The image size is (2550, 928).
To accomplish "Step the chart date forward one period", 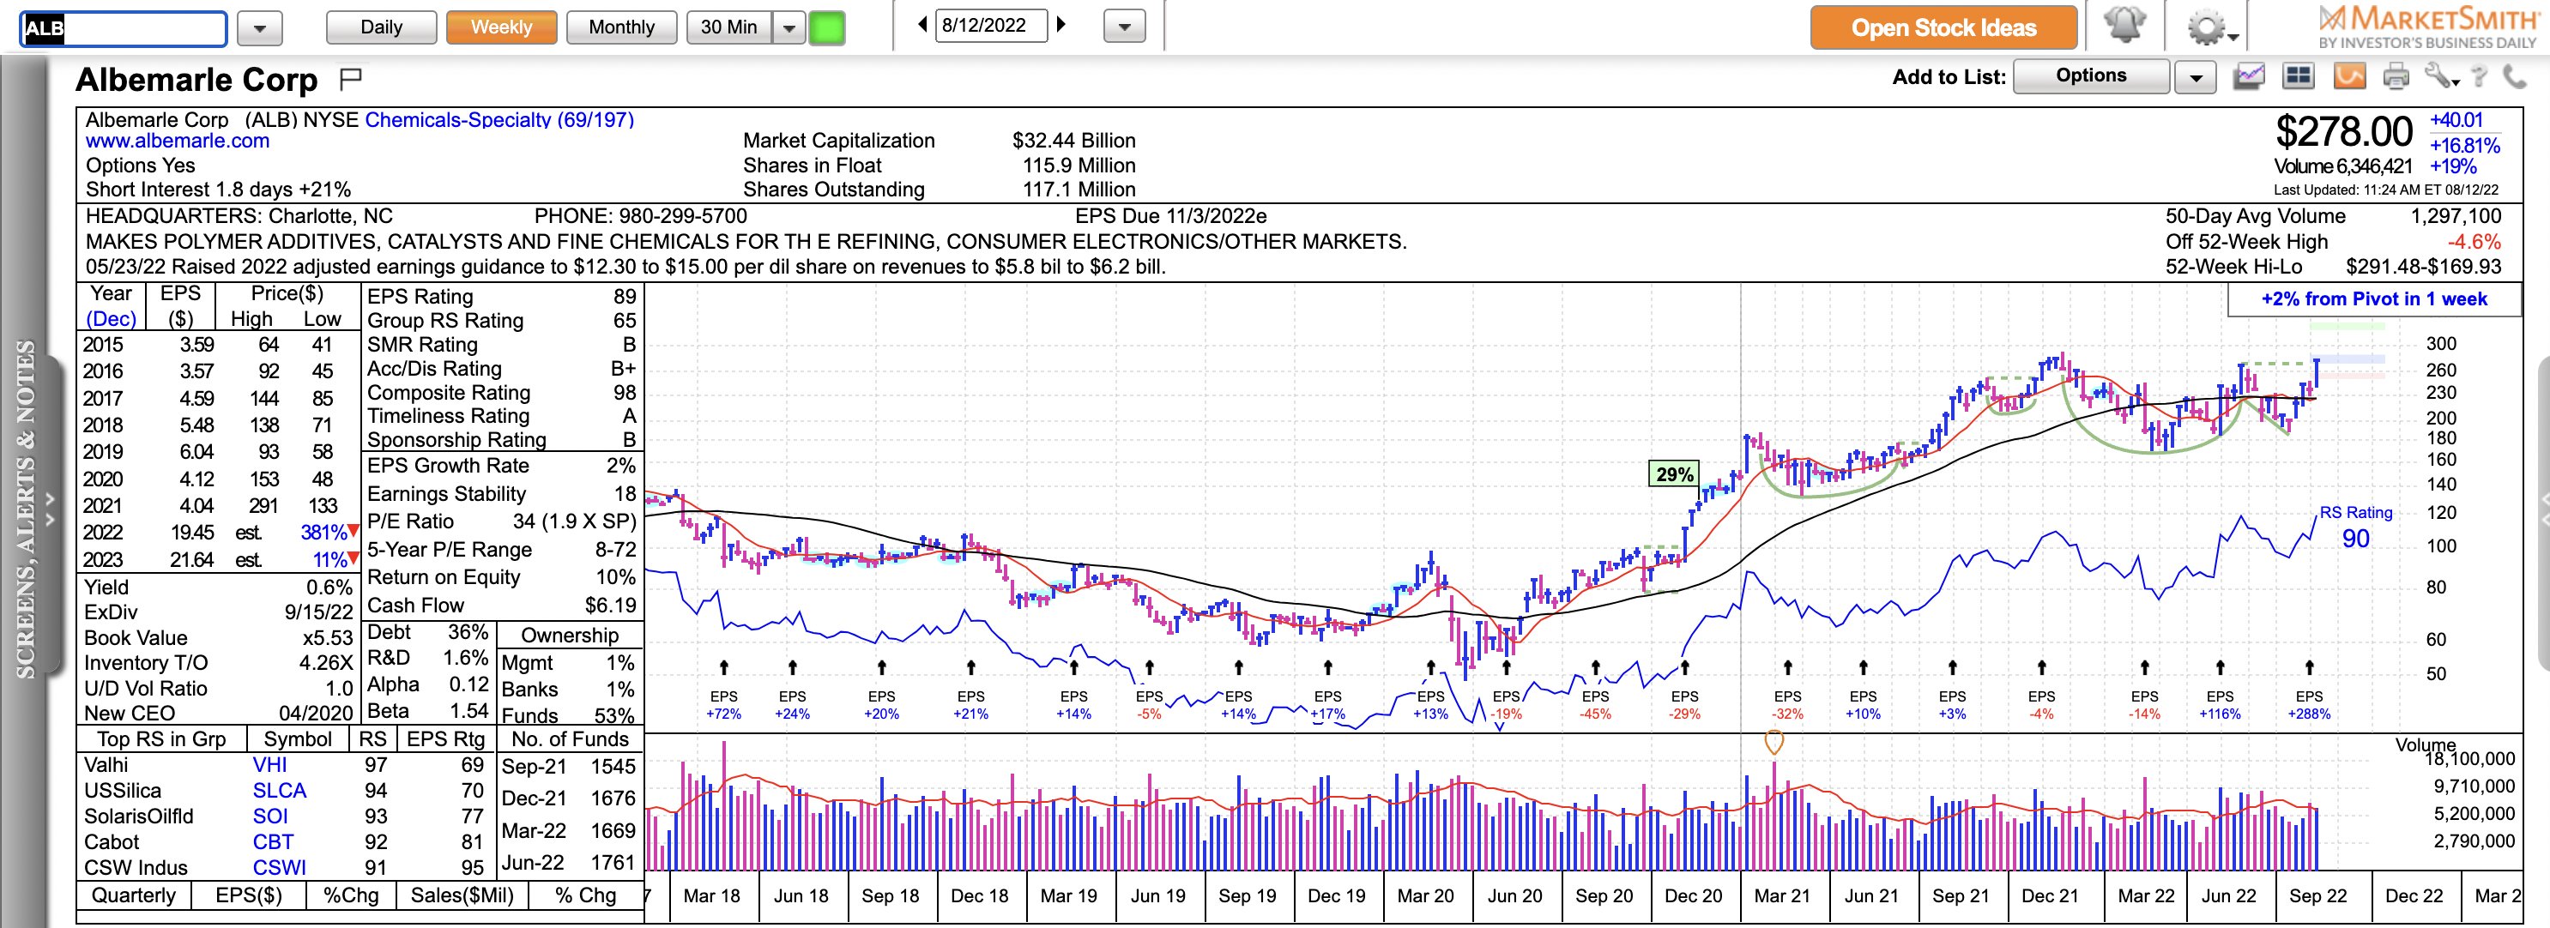I will [x=1062, y=25].
